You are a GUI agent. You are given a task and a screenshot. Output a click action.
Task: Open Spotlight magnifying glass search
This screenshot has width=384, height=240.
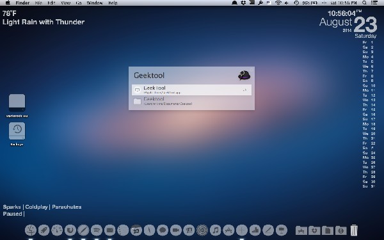[x=364, y=3]
